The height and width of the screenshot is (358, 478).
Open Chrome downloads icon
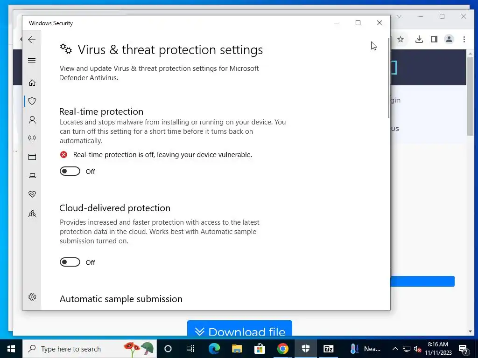(x=419, y=39)
